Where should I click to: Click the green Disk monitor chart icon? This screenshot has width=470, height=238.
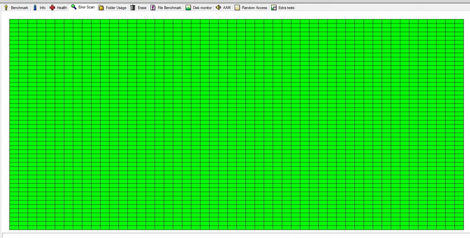(x=188, y=7)
